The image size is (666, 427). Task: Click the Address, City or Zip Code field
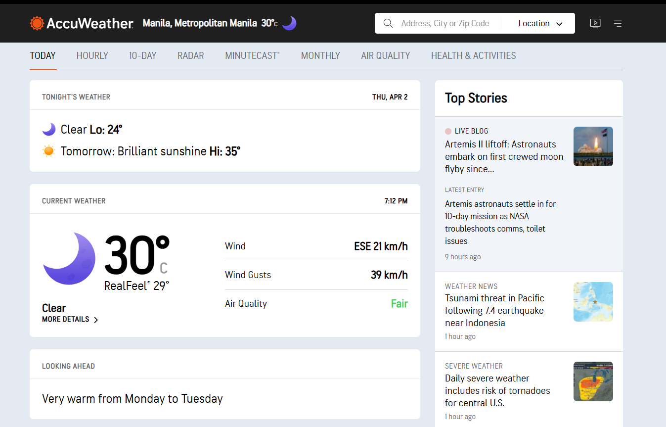(x=445, y=23)
